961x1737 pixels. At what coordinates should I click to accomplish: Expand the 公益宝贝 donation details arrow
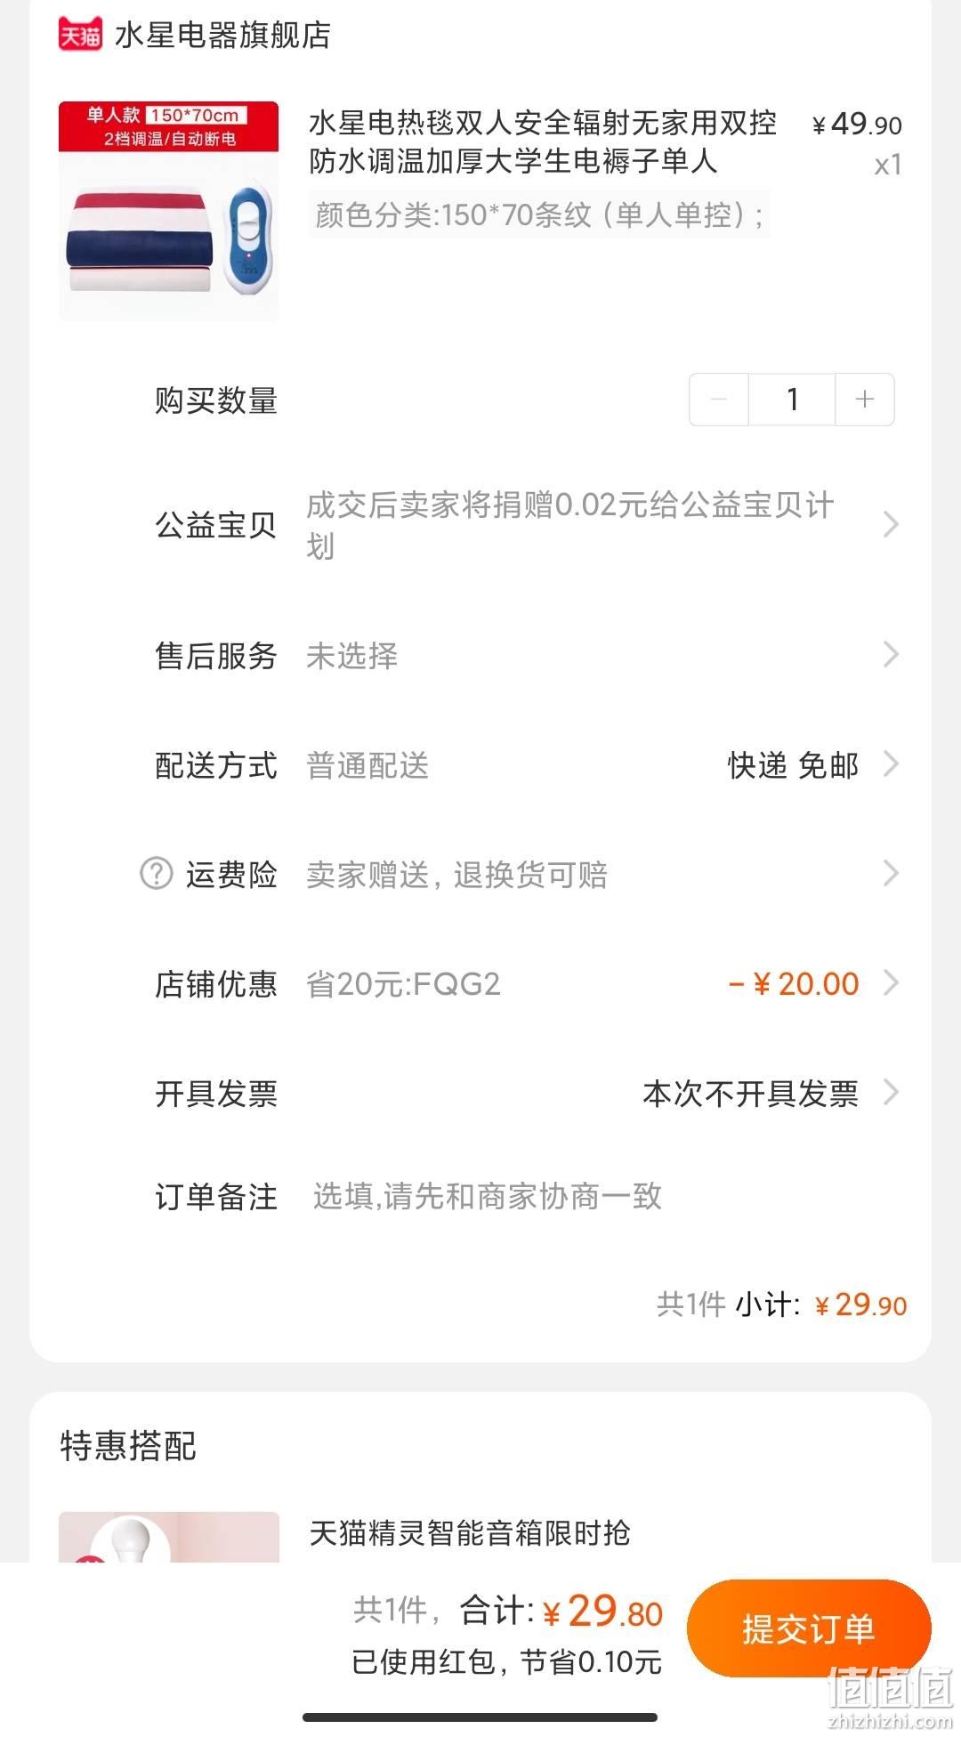(891, 524)
